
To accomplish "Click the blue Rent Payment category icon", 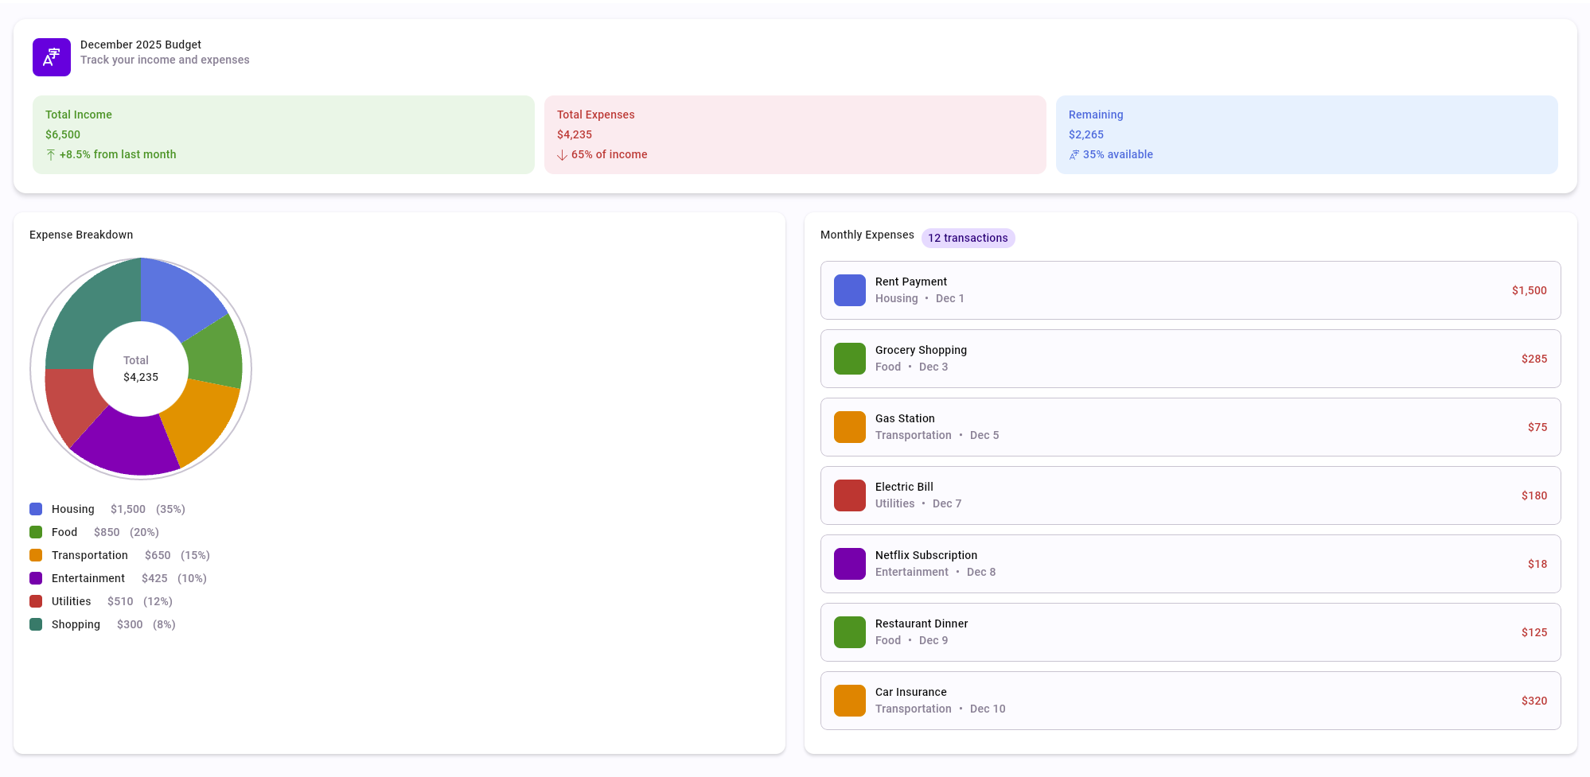I will pos(849,290).
